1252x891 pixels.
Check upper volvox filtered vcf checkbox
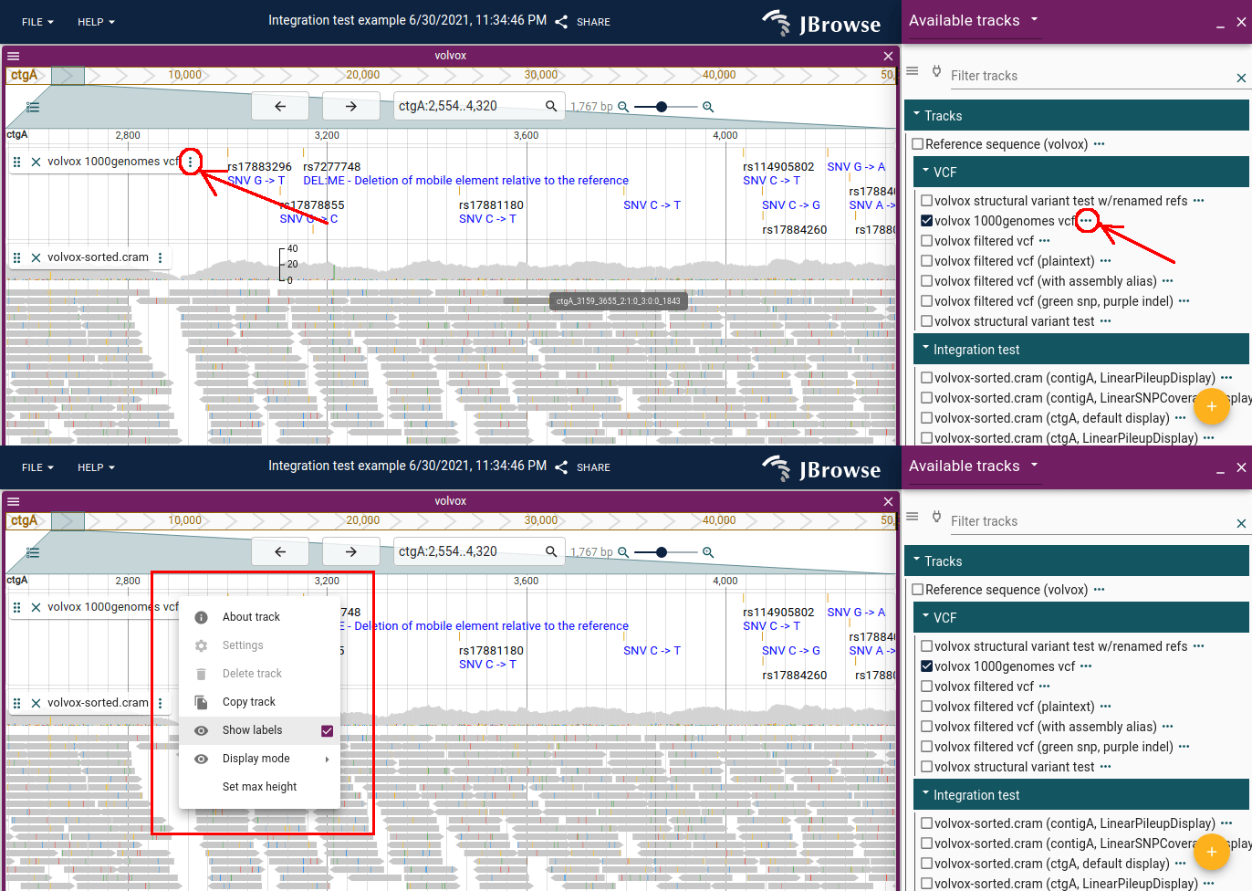[927, 241]
